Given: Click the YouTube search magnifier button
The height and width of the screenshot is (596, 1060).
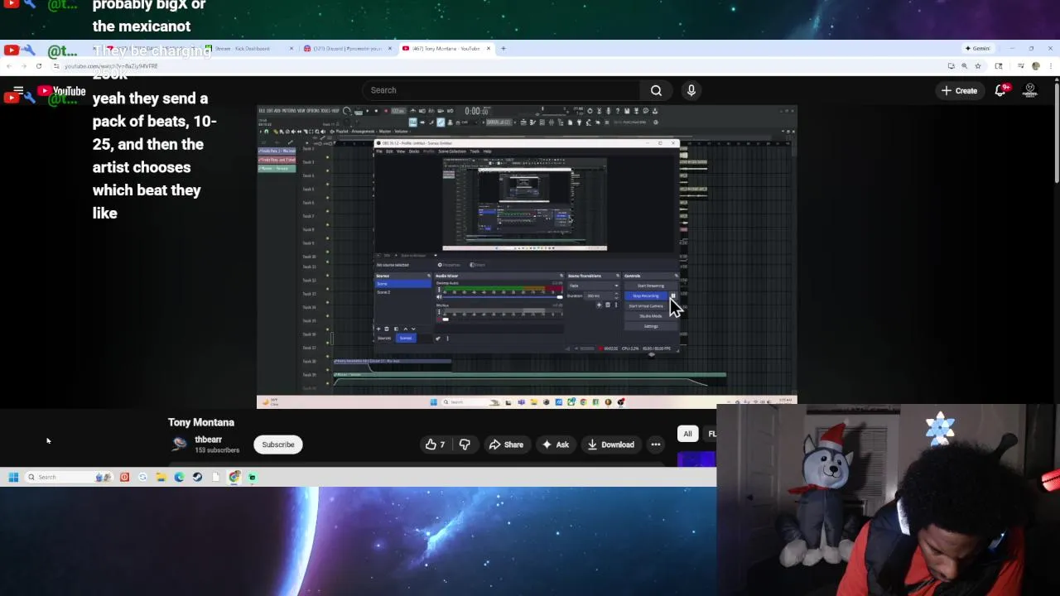Looking at the screenshot, I should (x=656, y=90).
